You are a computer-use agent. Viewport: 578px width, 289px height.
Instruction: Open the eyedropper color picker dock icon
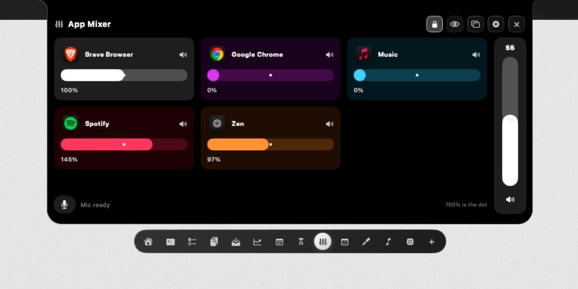[366, 242]
